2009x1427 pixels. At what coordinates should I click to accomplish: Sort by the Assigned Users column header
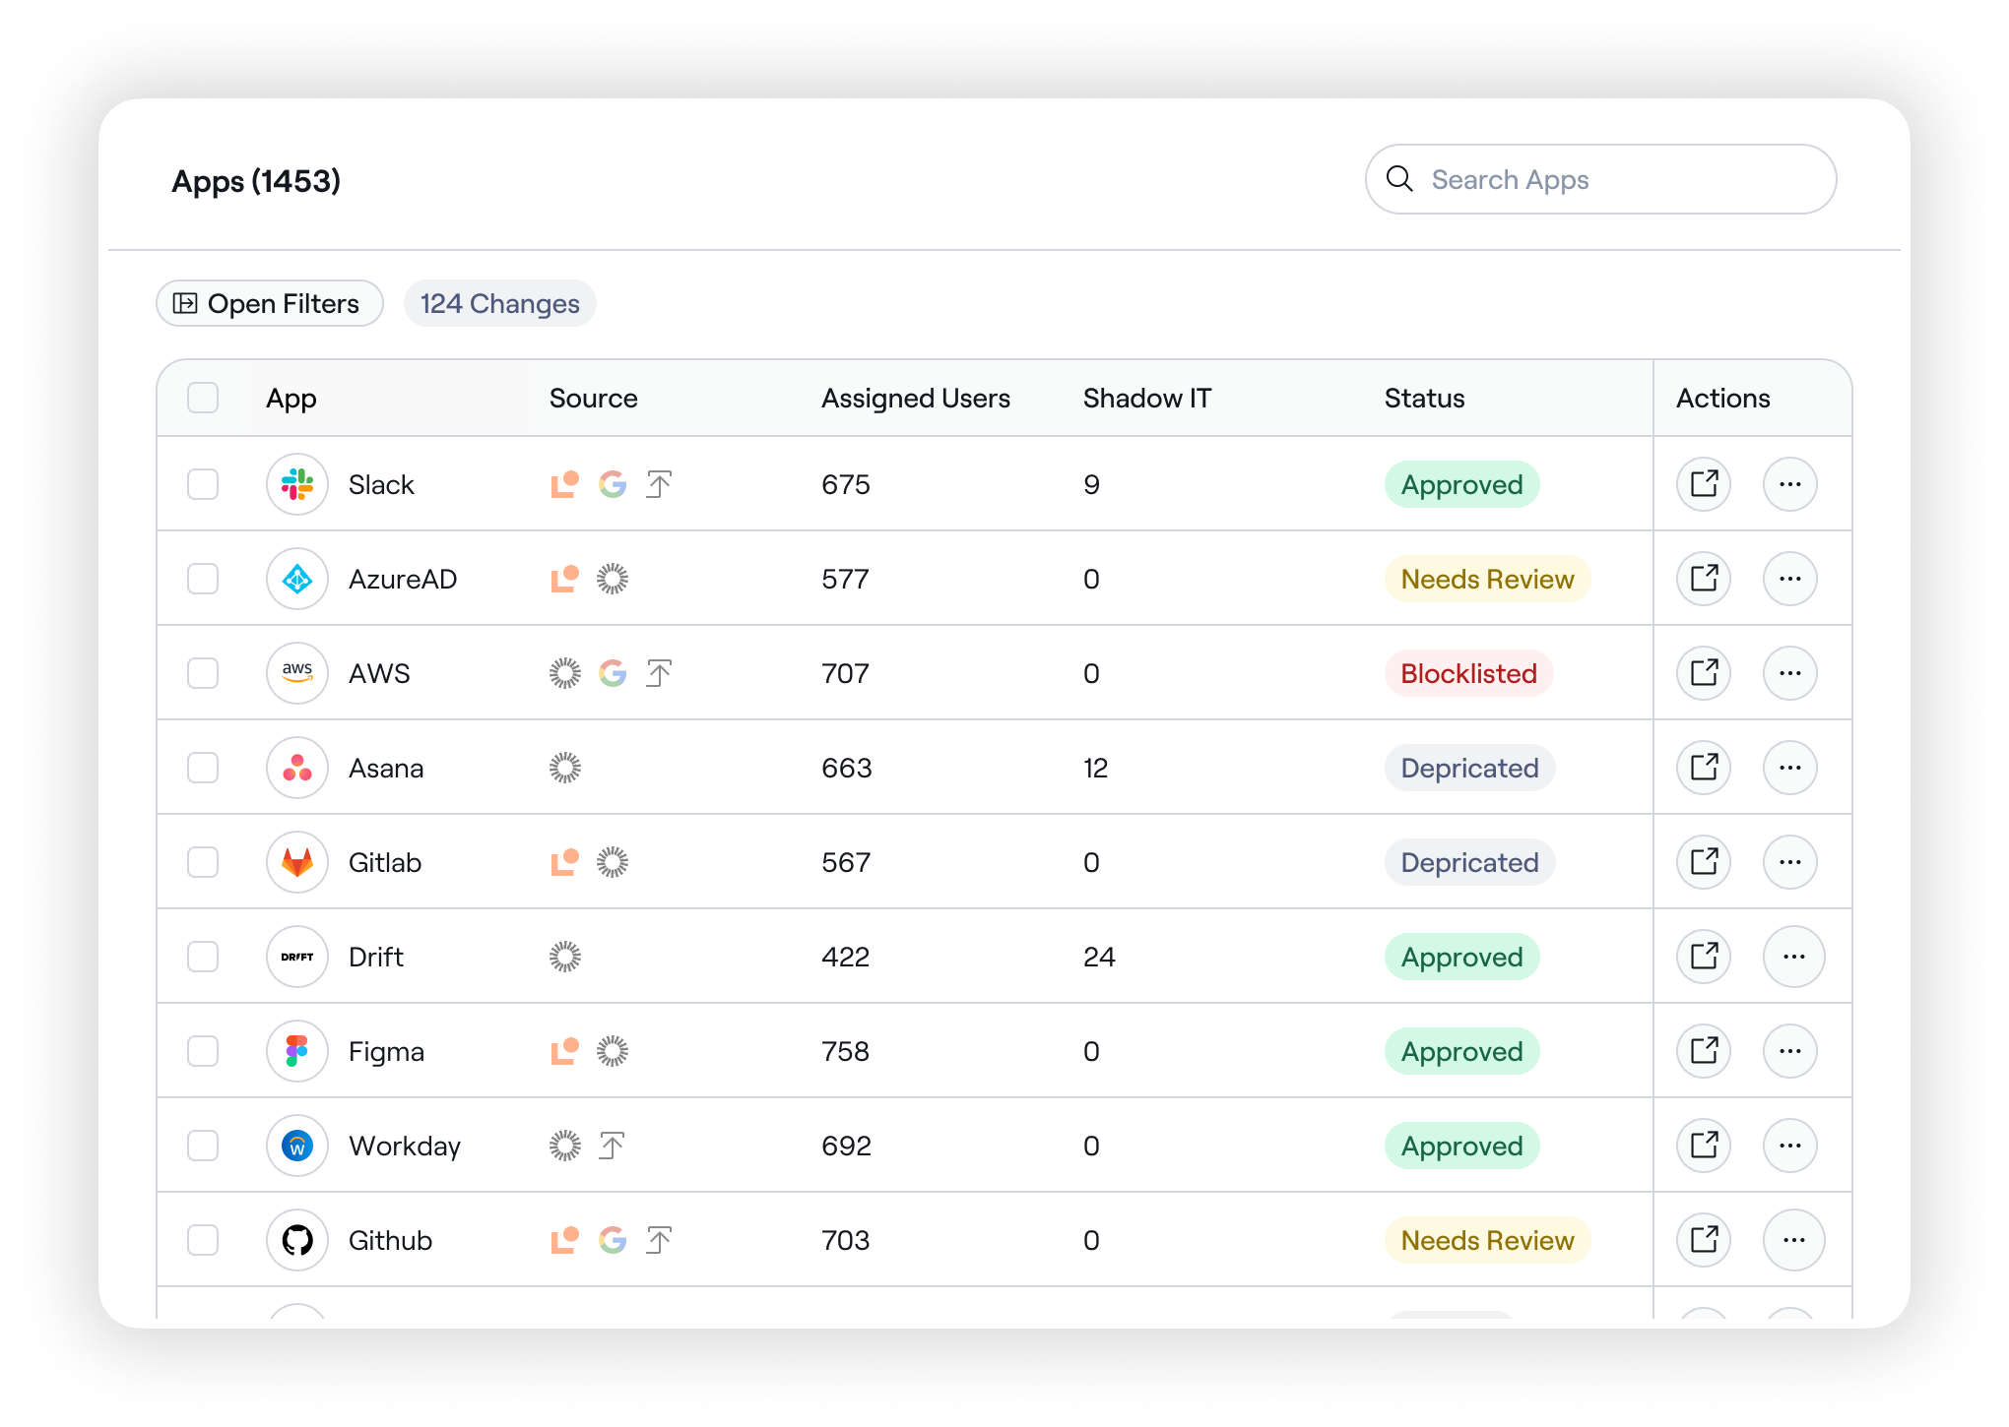tap(915, 398)
